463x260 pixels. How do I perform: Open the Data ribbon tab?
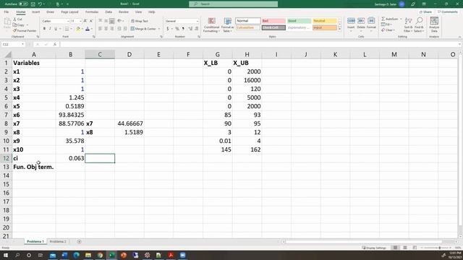click(x=109, y=12)
